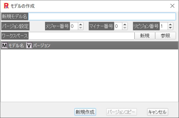Click the ワークスペース path field
The image size is (179, 118).
point(81,36)
